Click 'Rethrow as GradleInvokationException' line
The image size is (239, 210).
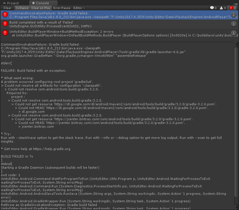click(x=49, y=205)
